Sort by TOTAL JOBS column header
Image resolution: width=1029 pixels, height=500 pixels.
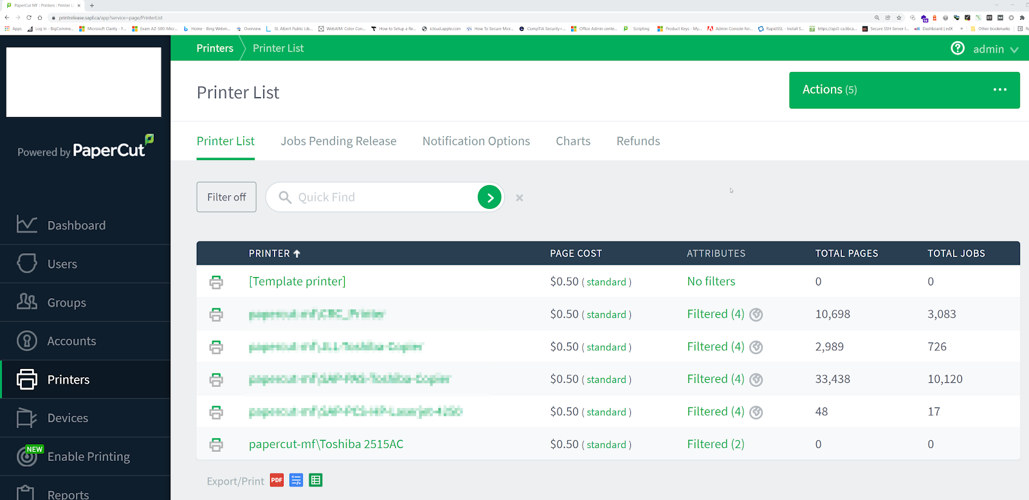956,253
